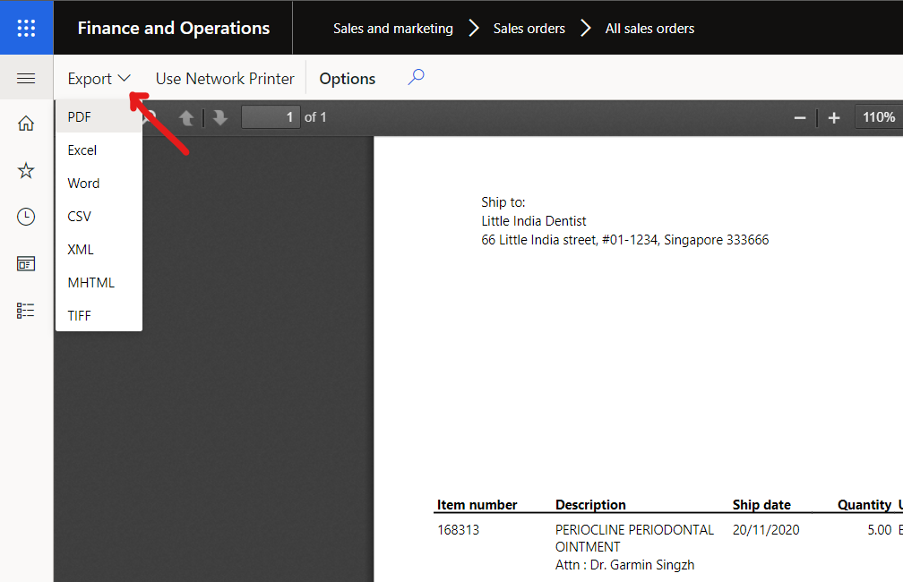903x582 pixels.
Task: Open the Export dropdown
Action: [x=99, y=79]
